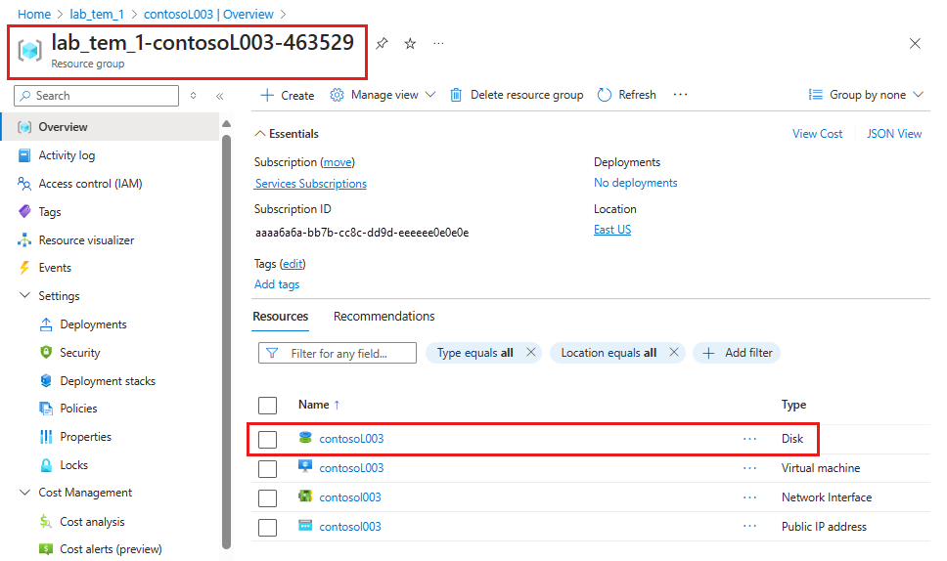The height and width of the screenshot is (561, 947).
Task: Mark resource group as favorite with star
Action: point(410,43)
